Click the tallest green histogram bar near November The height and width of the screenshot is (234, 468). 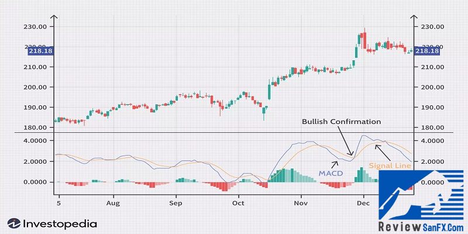click(284, 175)
